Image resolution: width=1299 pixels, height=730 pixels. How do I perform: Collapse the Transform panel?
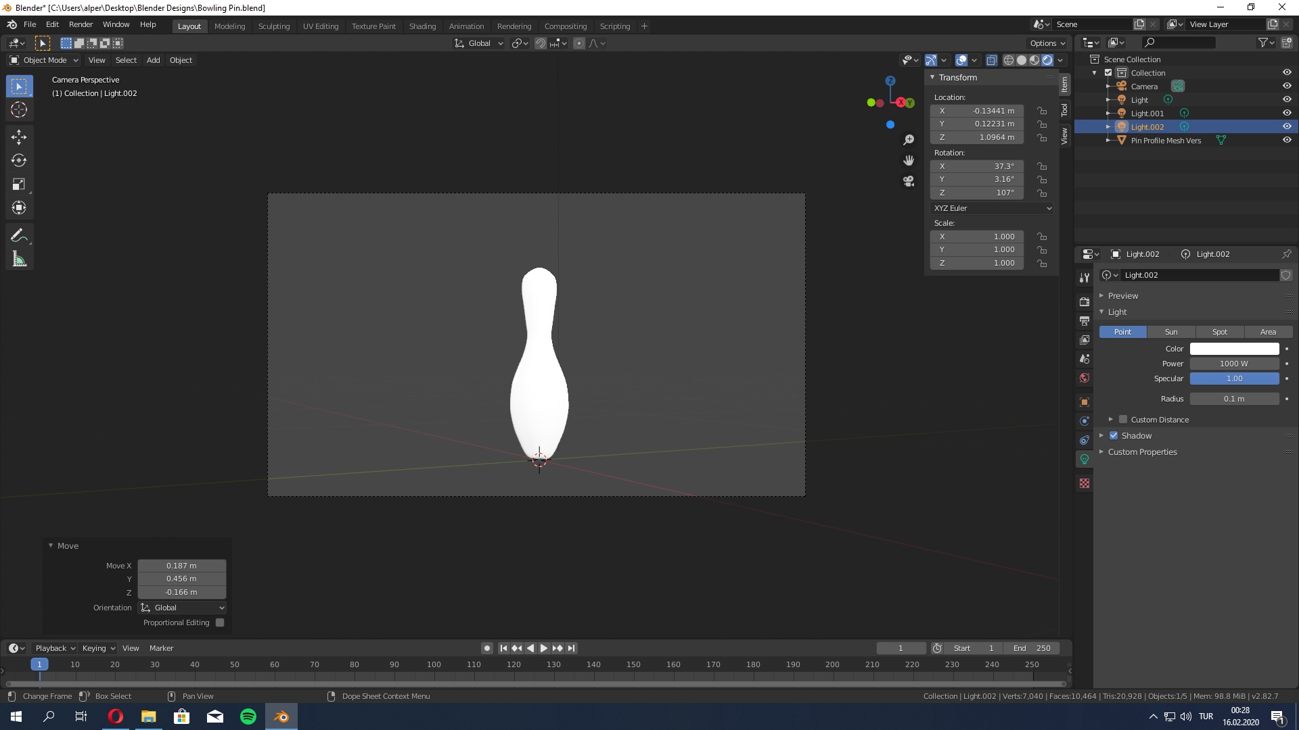pos(957,78)
